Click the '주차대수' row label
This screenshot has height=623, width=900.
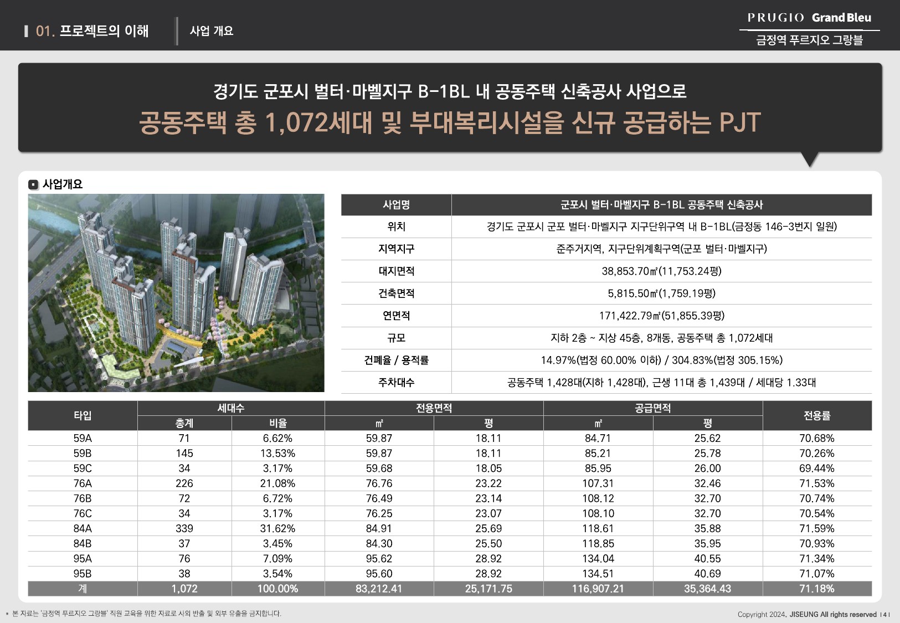(396, 382)
